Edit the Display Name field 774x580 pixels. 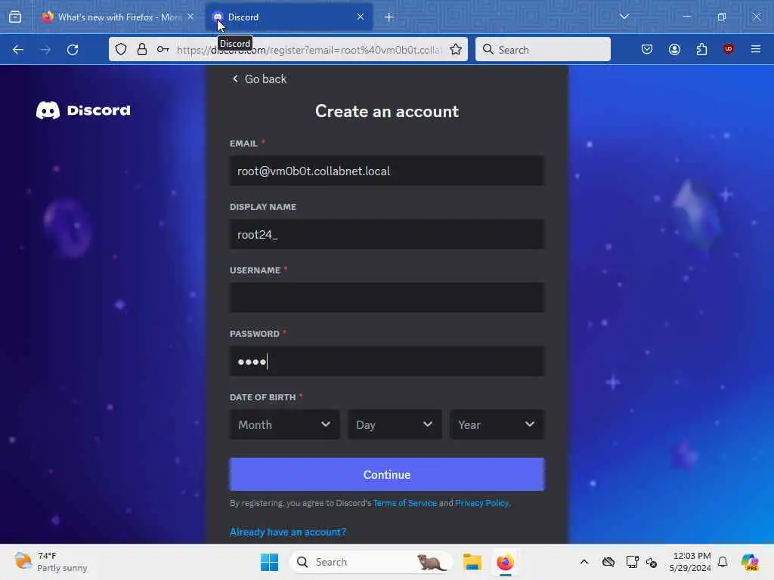(x=387, y=234)
